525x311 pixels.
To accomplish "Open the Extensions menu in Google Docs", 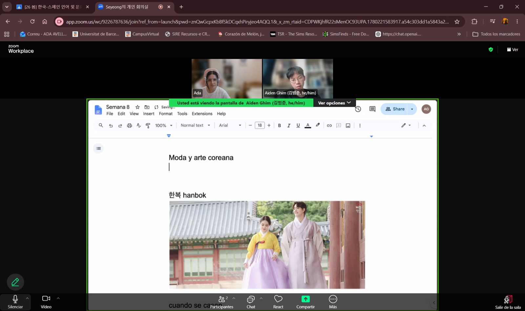I will click(x=202, y=114).
